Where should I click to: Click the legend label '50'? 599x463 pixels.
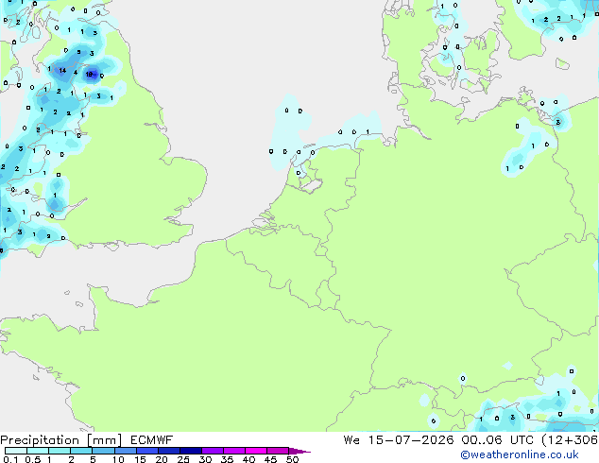click(292, 459)
